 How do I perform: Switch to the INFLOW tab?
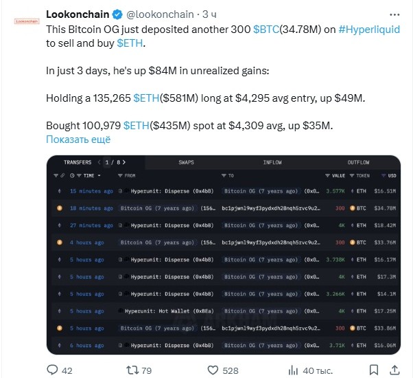tap(272, 163)
